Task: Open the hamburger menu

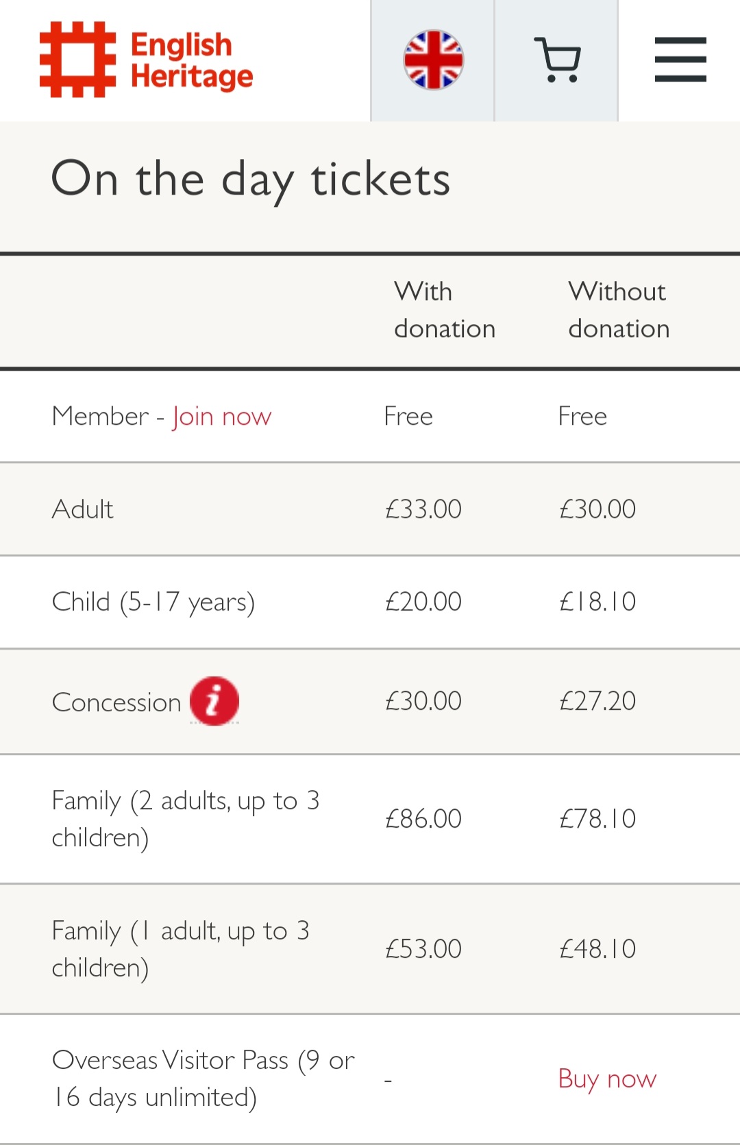Action: click(x=680, y=60)
